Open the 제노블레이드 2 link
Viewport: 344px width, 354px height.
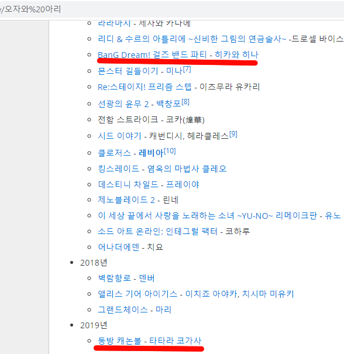click(126, 200)
